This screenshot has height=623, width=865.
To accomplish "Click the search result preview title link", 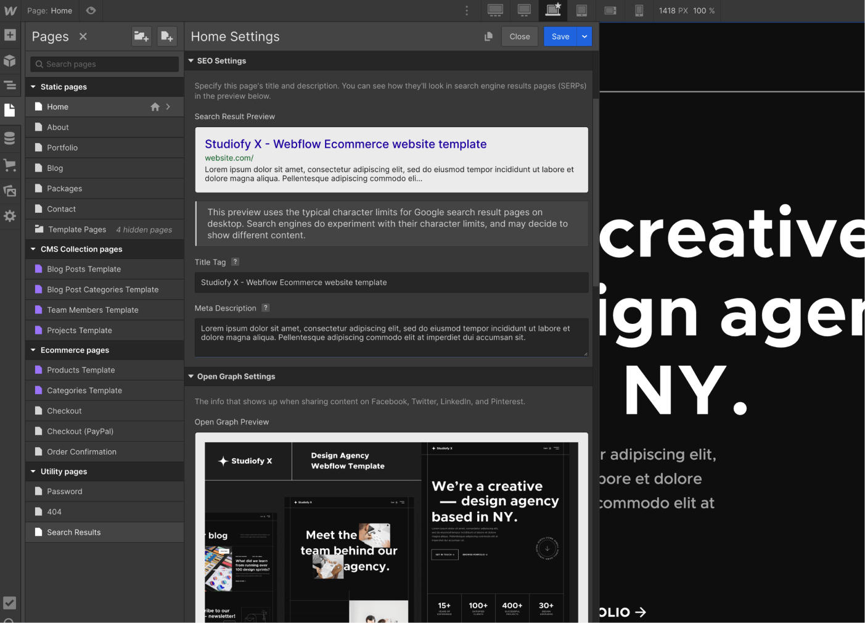I will coord(345,144).
